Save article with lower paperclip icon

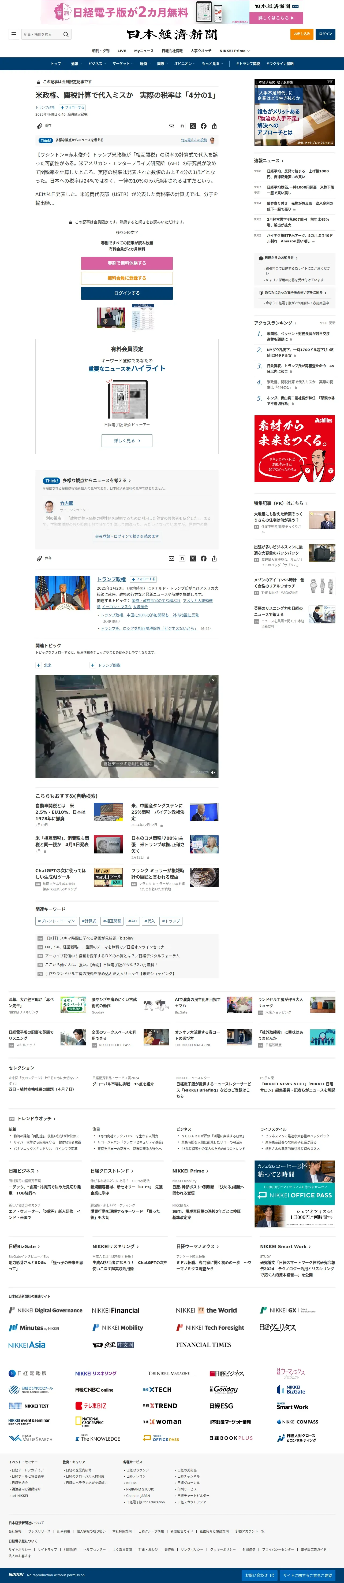40,559
